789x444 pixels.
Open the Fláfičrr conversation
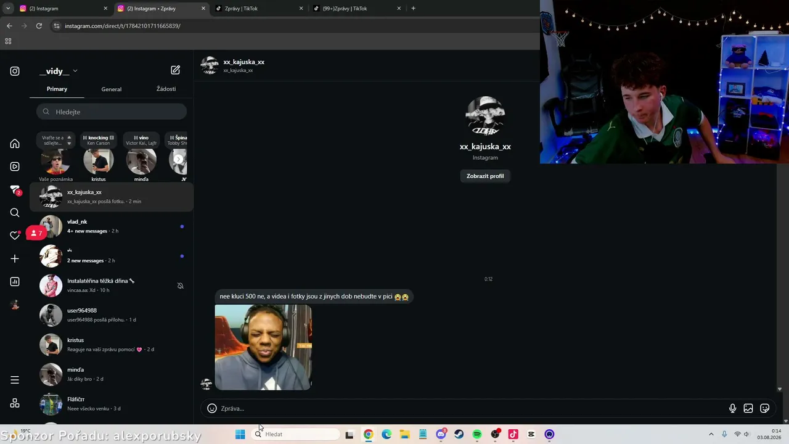click(112, 404)
